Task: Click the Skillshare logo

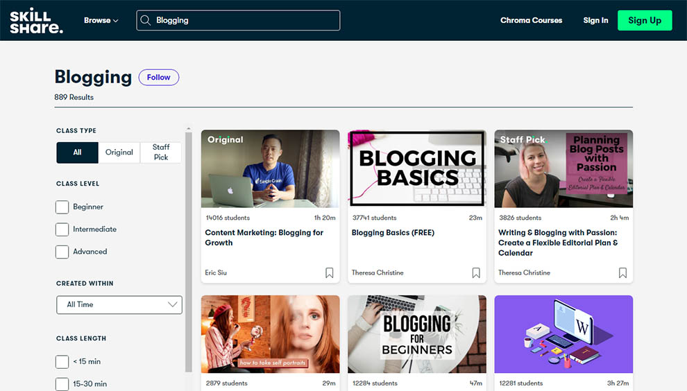Action: coord(36,21)
